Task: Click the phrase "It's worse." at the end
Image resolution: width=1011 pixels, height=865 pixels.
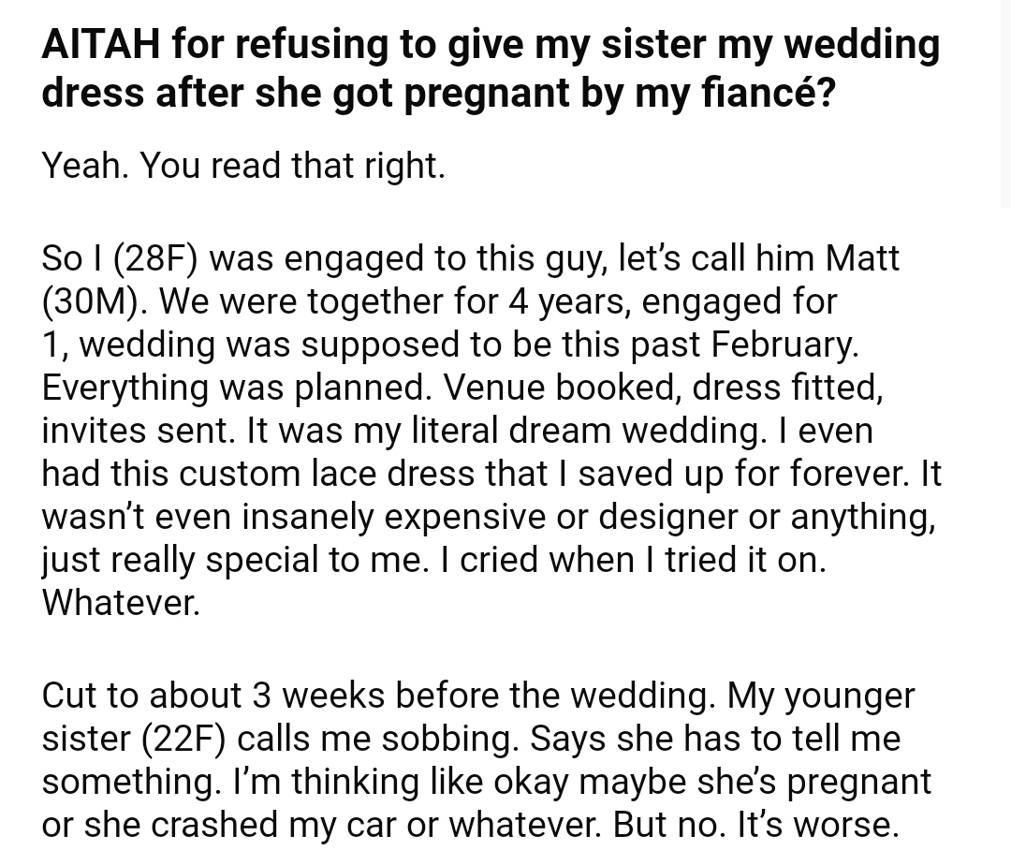Action: point(817,825)
